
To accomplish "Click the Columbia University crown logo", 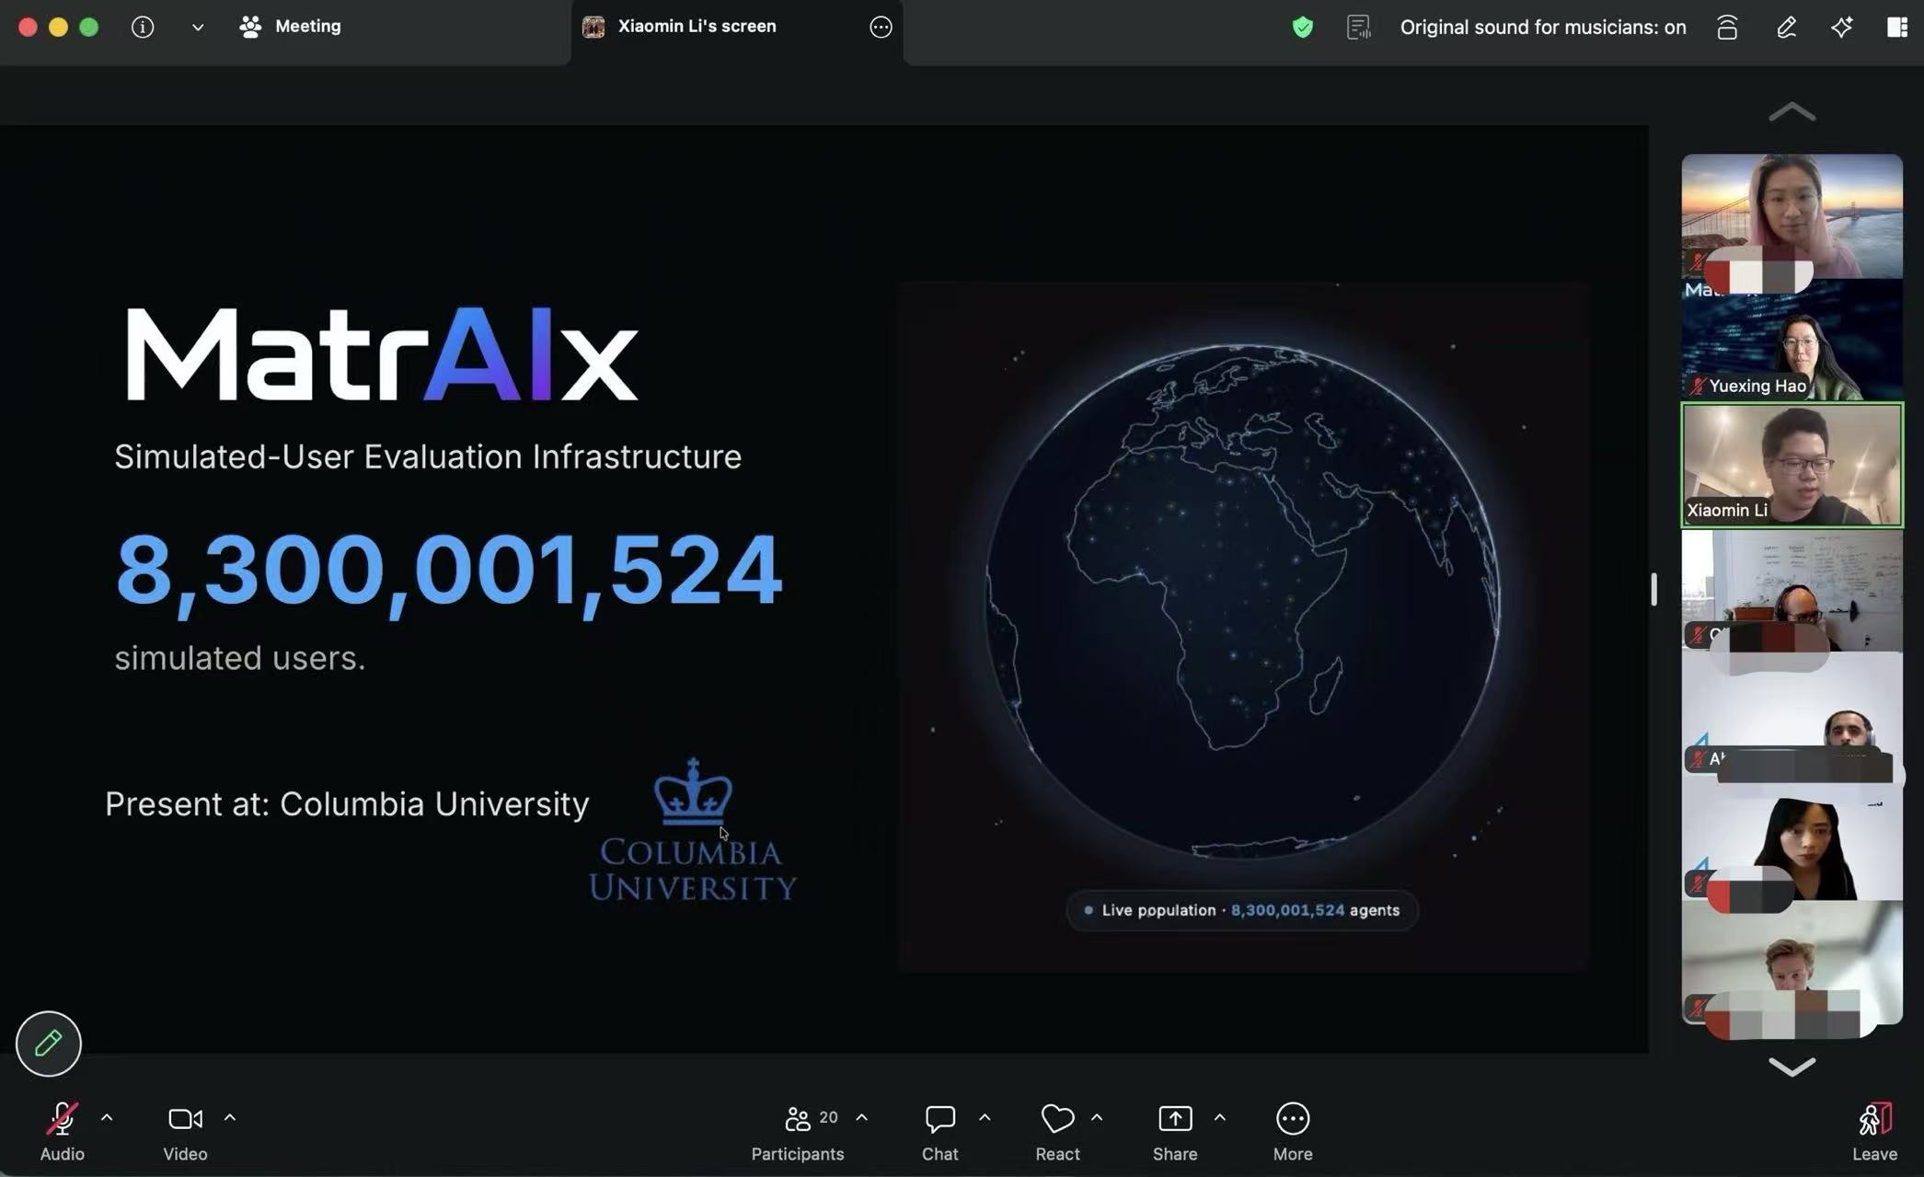I will 693,791.
